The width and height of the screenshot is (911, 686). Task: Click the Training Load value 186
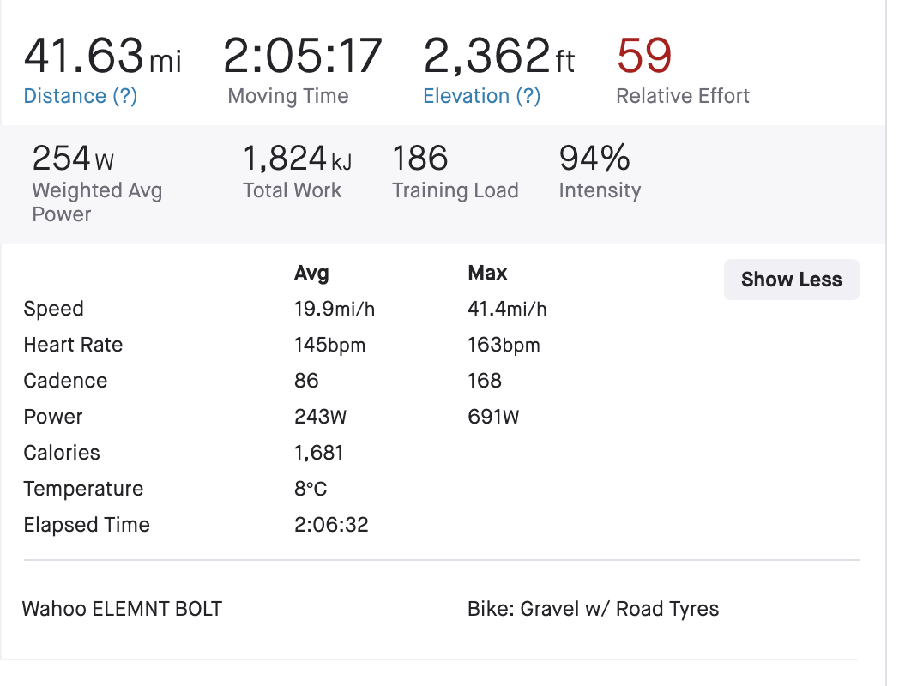pos(420,159)
